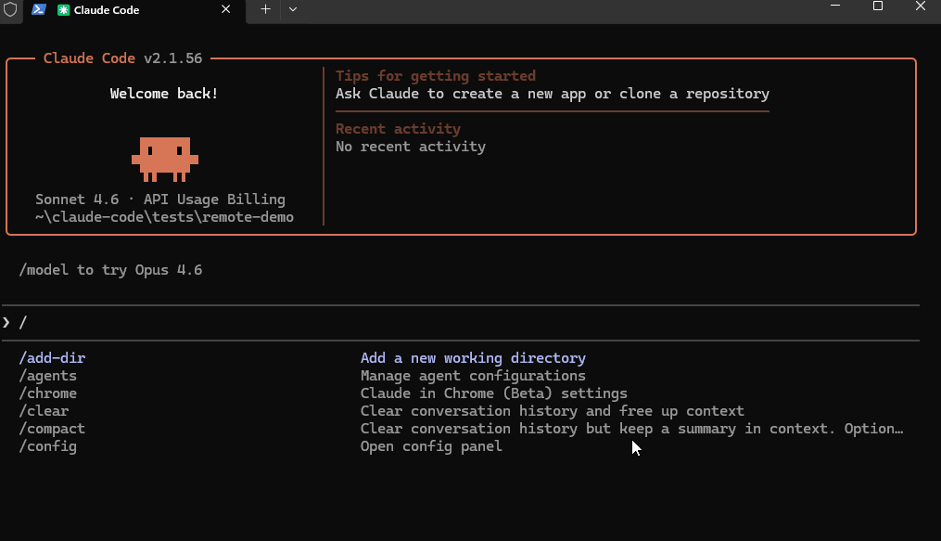Viewport: 941px width, 541px height.
Task: Click '/model to try Opus 4.6' hint
Action: pyautogui.click(x=110, y=270)
